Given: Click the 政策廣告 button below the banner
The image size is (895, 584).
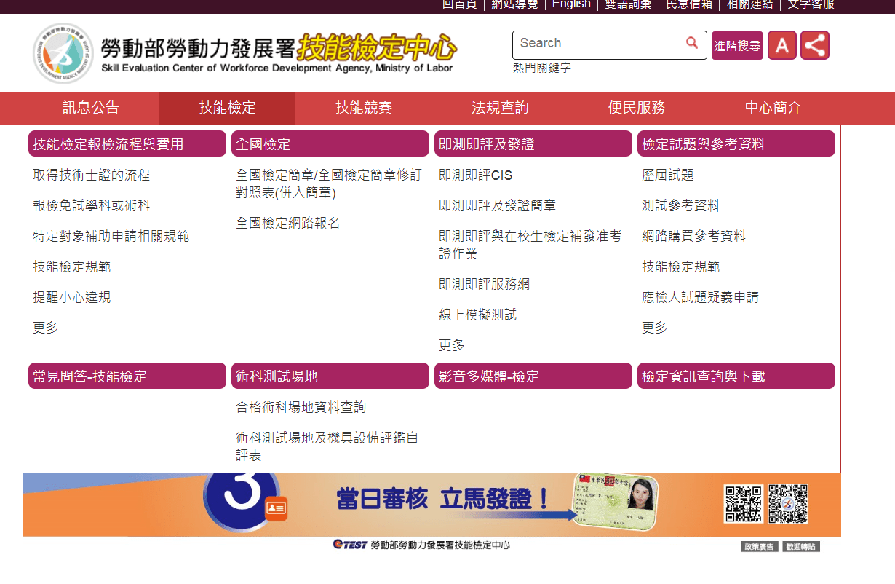Looking at the screenshot, I should click(760, 546).
